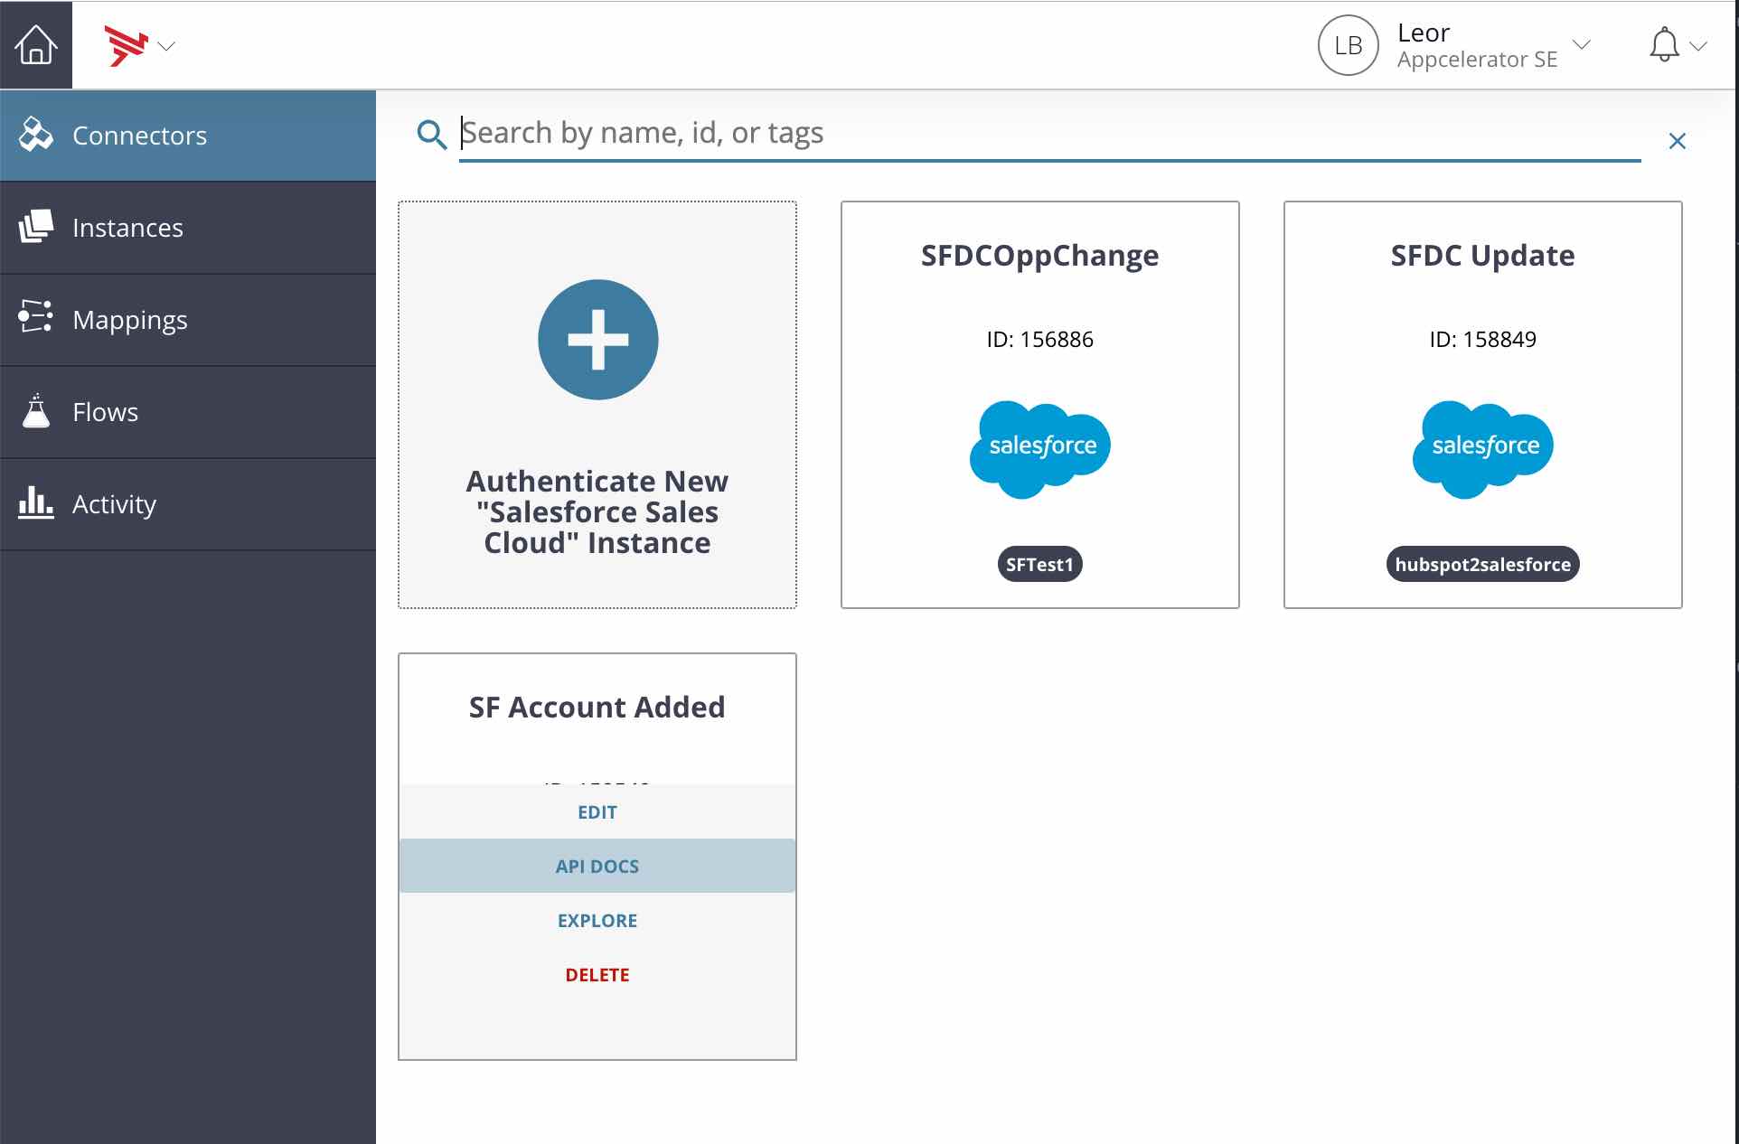
Task: Click the SF Account Added title
Action: point(597,708)
